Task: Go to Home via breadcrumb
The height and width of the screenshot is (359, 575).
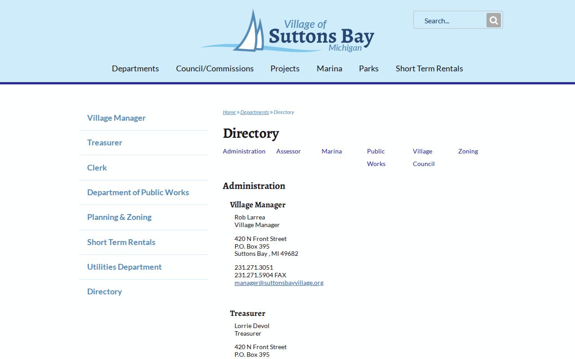Action: [x=229, y=112]
